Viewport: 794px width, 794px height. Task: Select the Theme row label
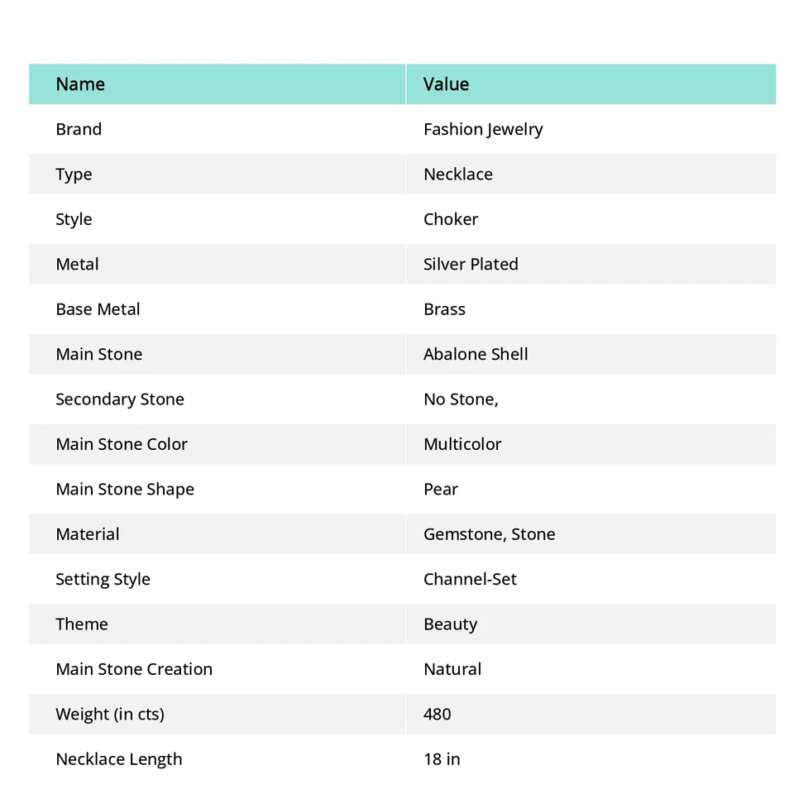[82, 624]
